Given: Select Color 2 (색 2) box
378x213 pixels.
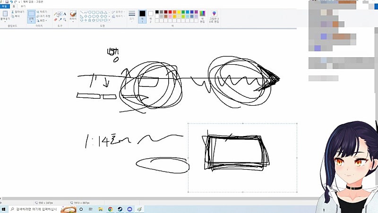Looking at the screenshot, I should tap(150, 17).
